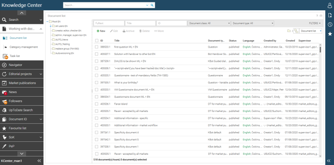Screen dimensions: 334x165
Task: Tick the select-all checkbox in table header
Action: pyautogui.click(x=97, y=40)
